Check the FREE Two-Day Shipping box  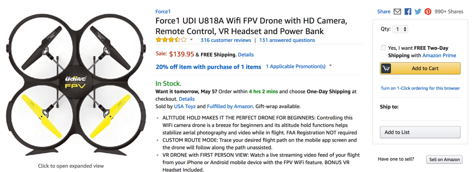pos(383,47)
